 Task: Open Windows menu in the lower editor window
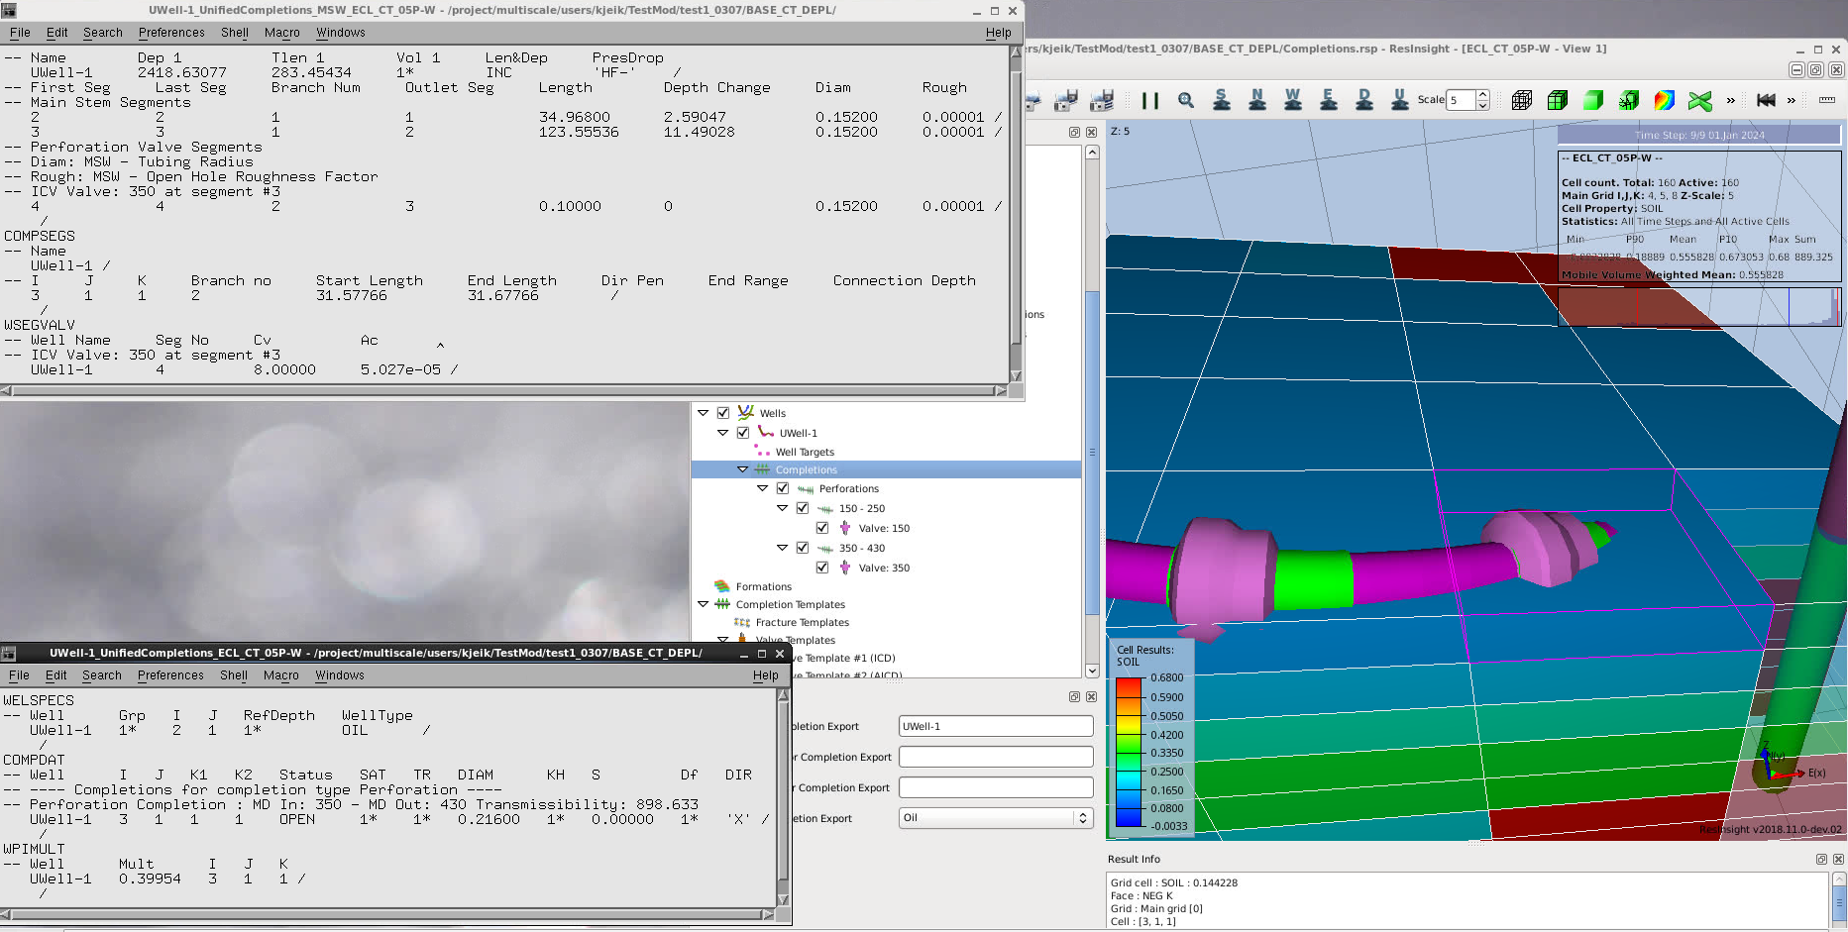pos(340,675)
